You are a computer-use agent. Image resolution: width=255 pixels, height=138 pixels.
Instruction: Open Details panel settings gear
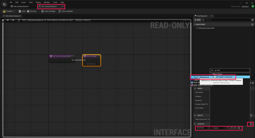coord(253,83)
